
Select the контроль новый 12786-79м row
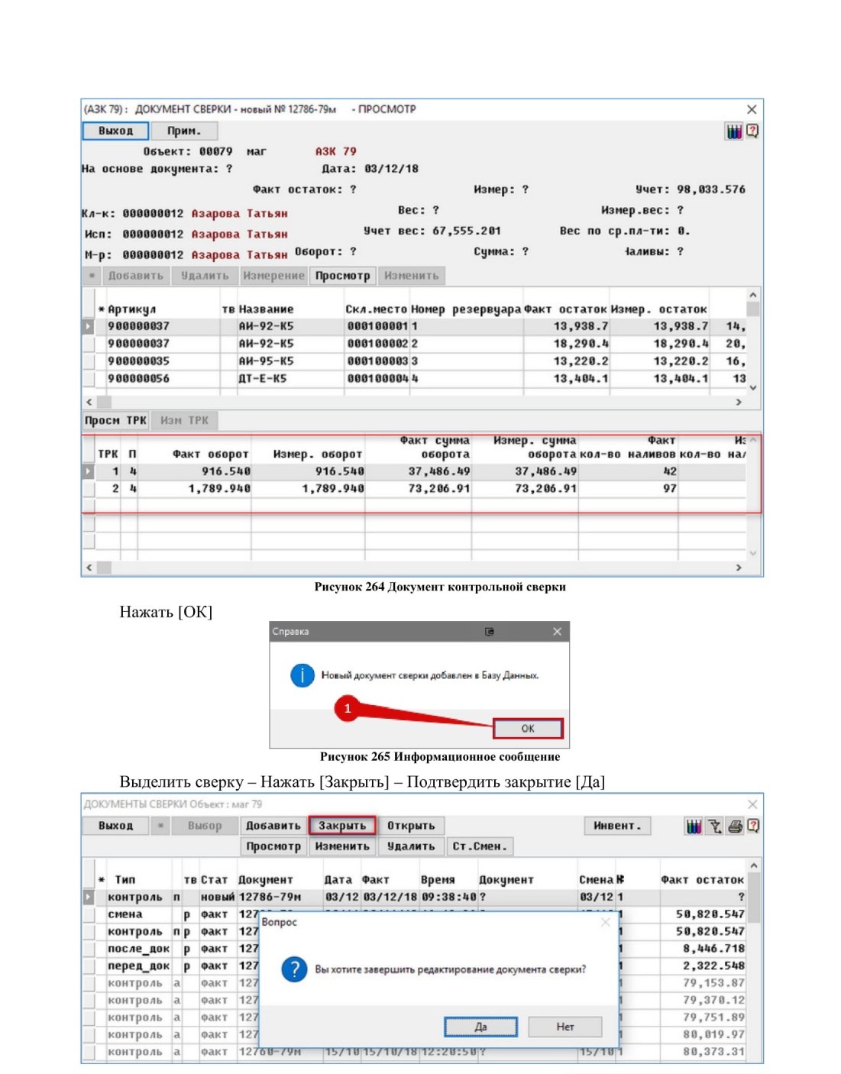pyautogui.click(x=414, y=897)
